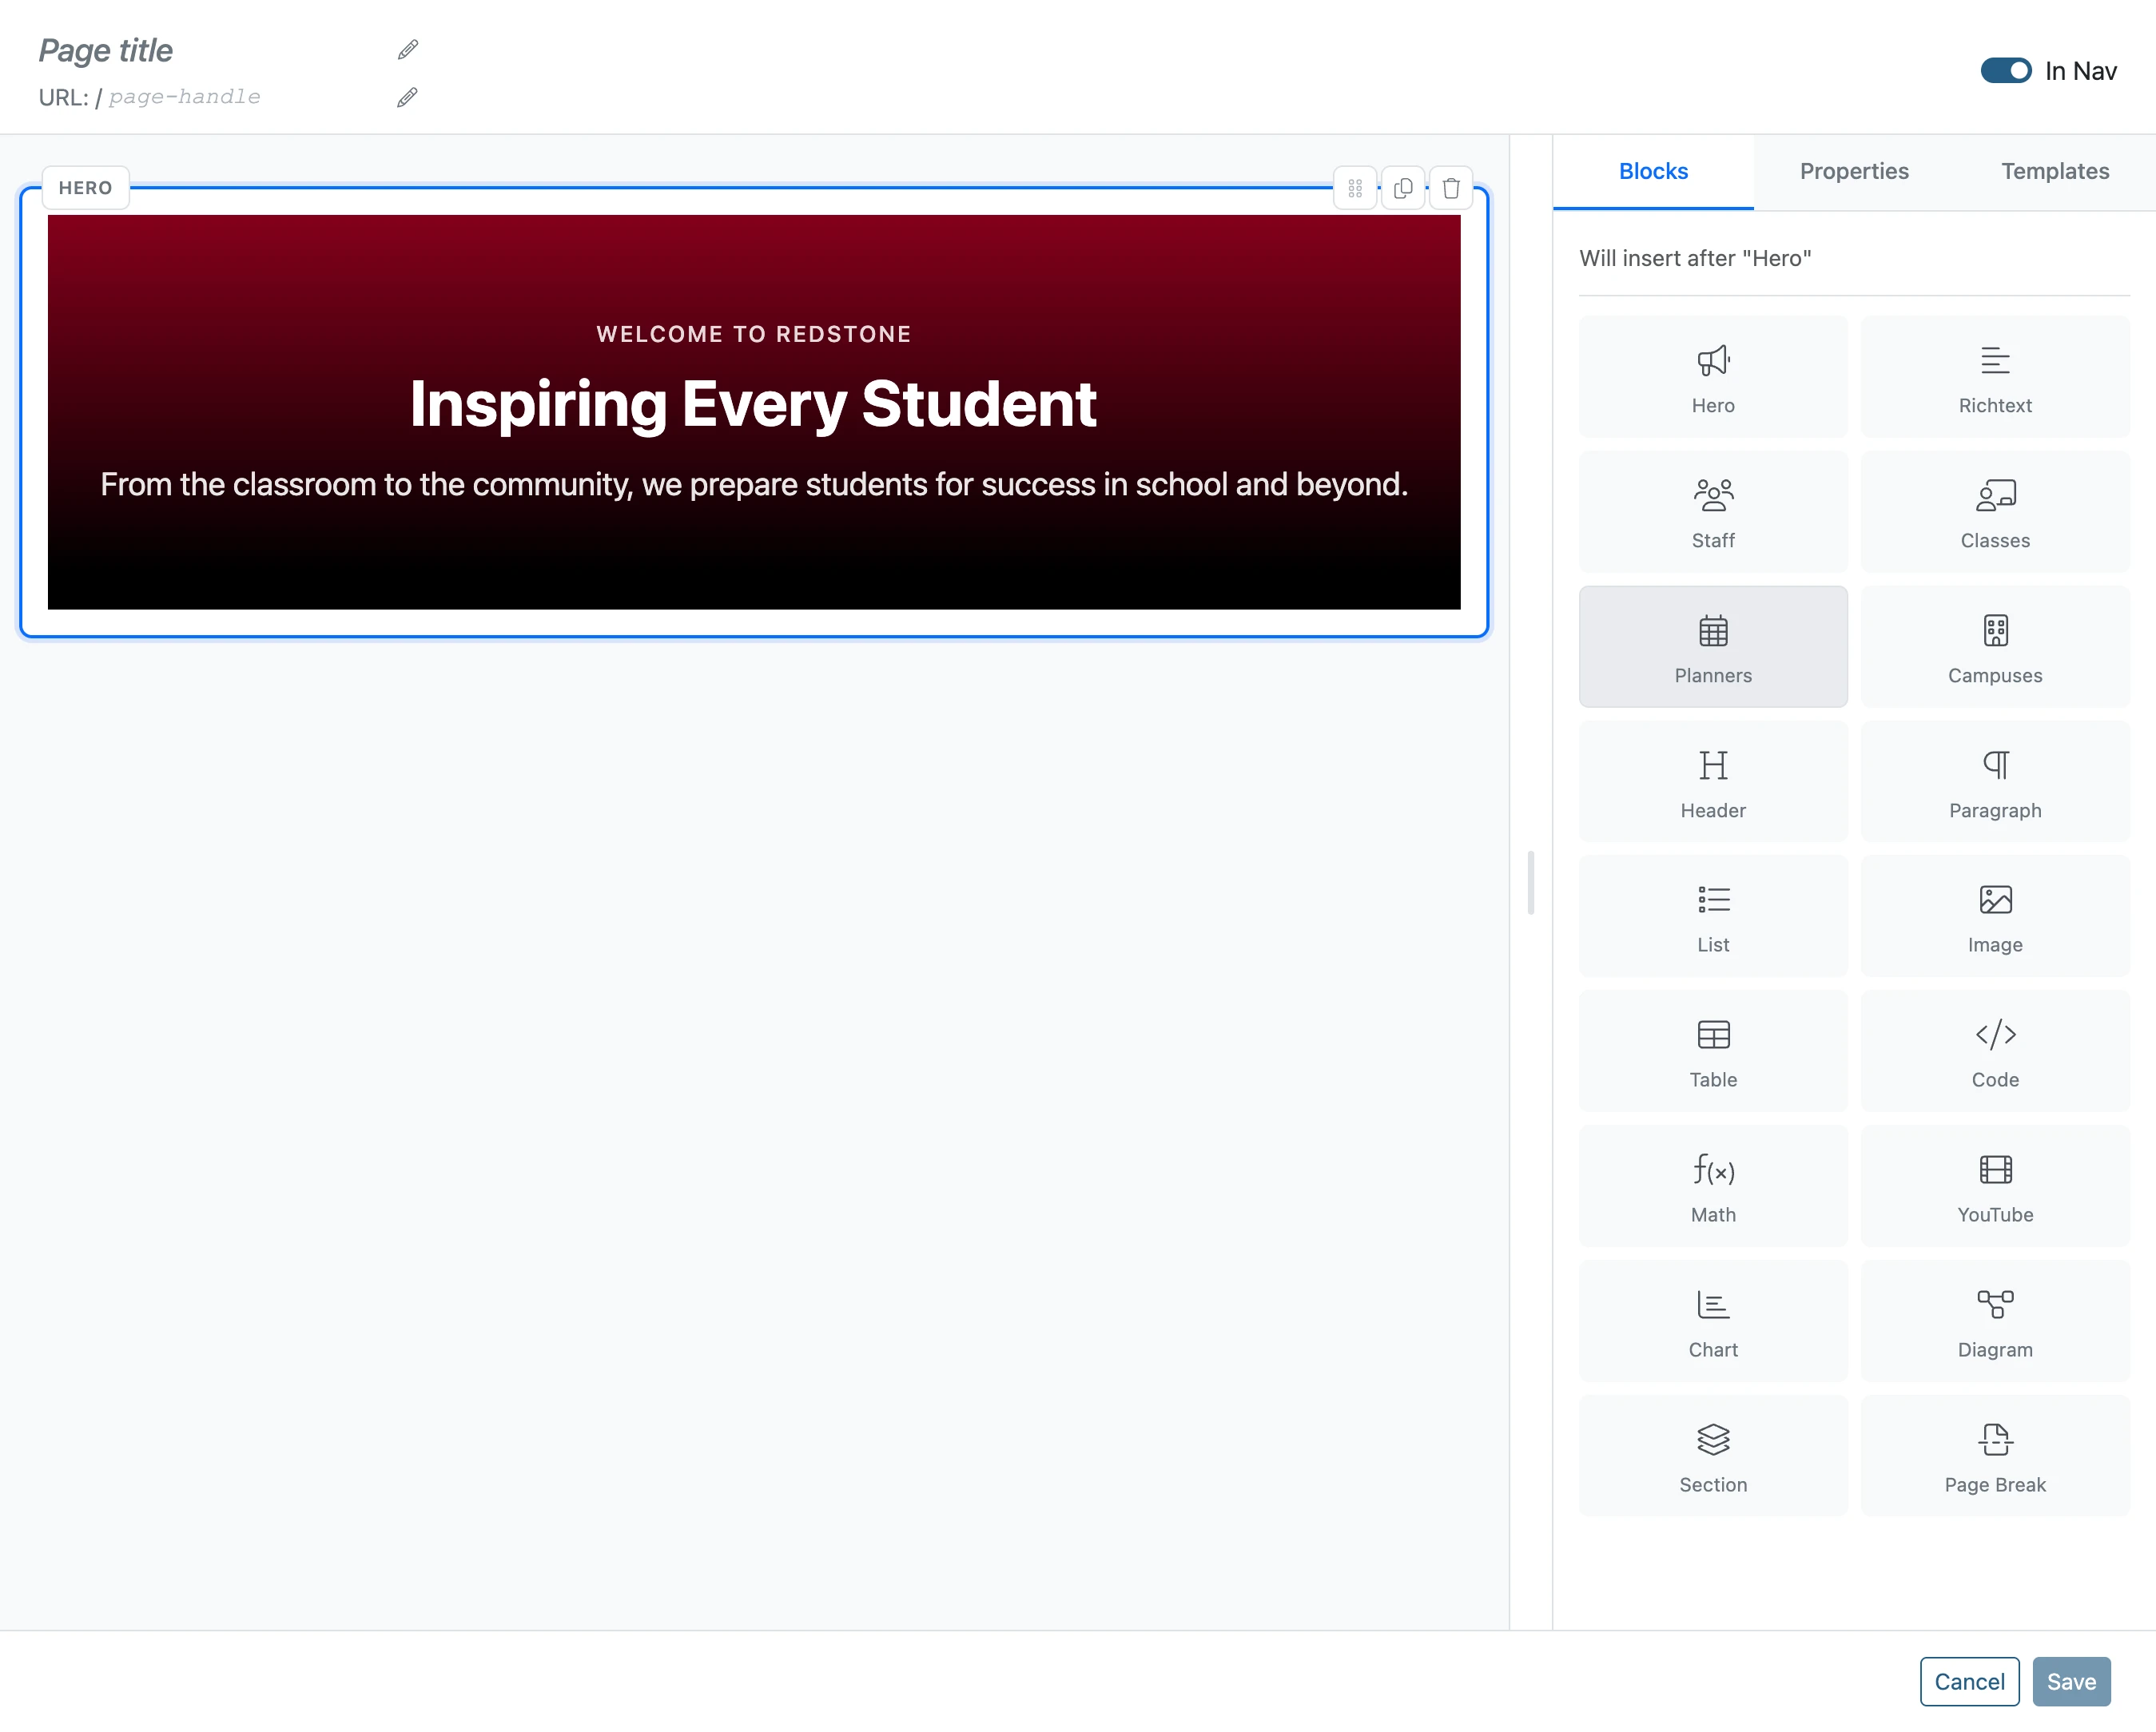This screenshot has height=1732, width=2156.
Task: Duplicate the Hero block
Action: [1403, 188]
